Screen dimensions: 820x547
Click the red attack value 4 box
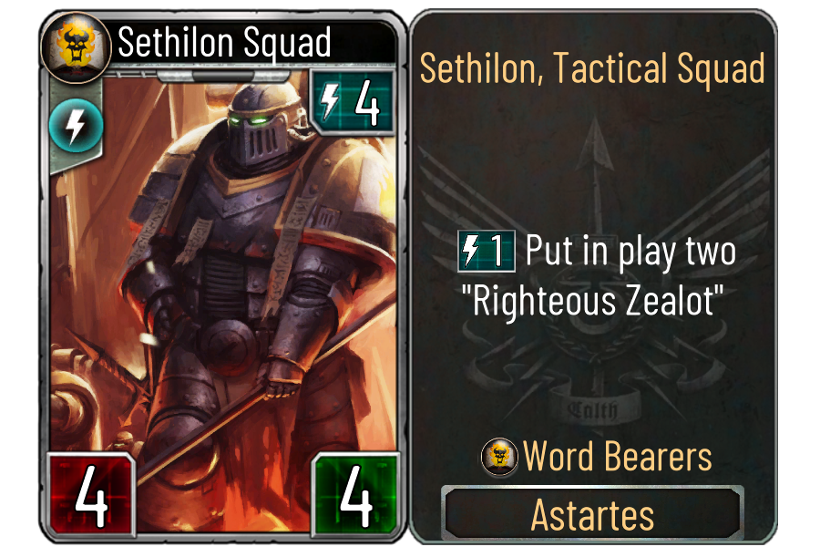tap(91, 495)
